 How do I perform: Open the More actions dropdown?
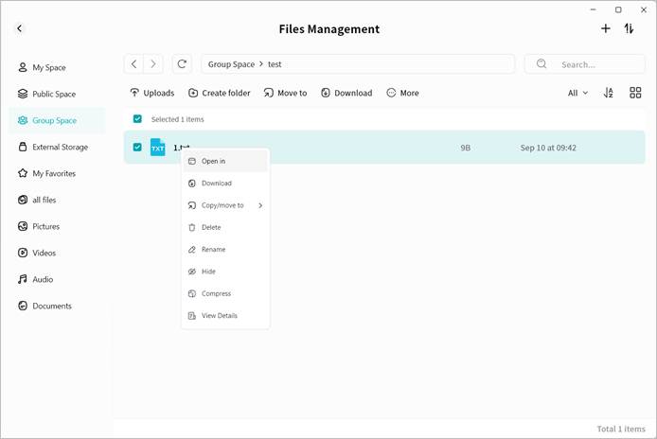[x=402, y=93]
